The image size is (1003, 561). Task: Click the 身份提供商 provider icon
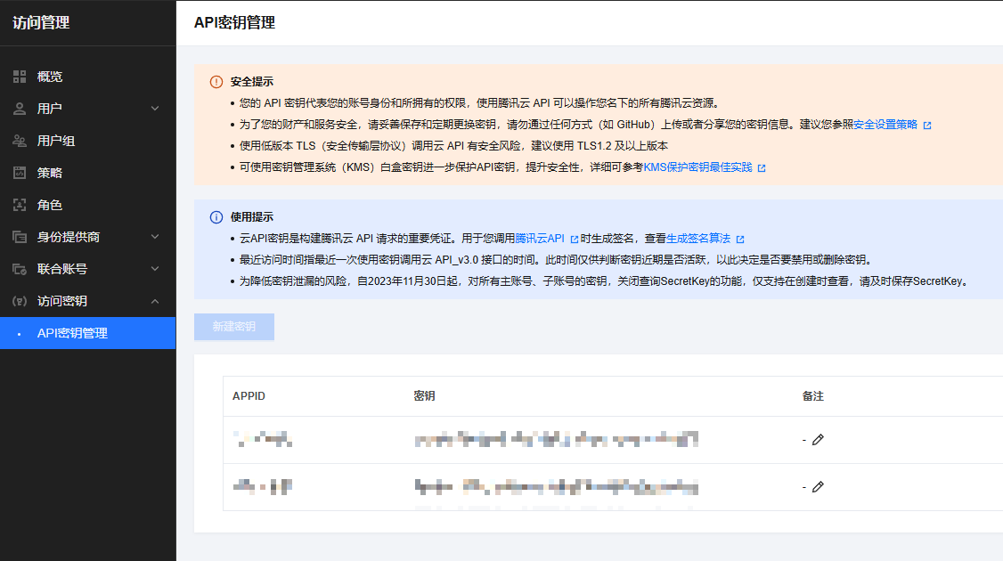coord(20,237)
